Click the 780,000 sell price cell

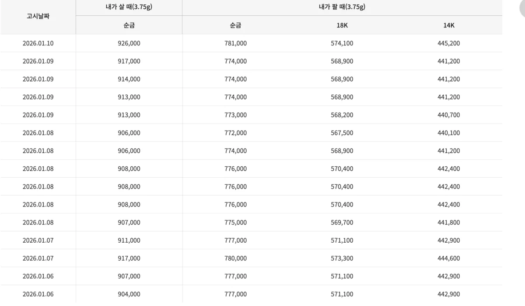235,258
